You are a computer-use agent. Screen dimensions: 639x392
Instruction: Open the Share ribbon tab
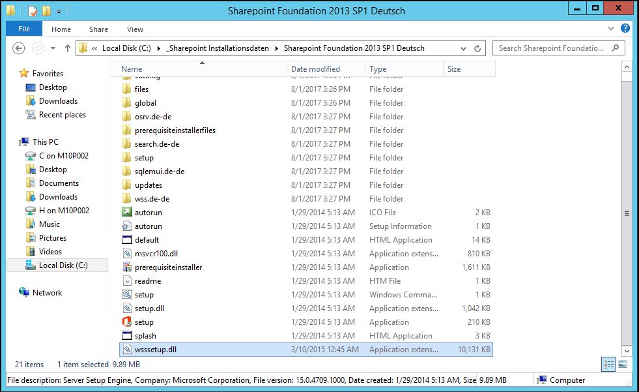coord(98,29)
